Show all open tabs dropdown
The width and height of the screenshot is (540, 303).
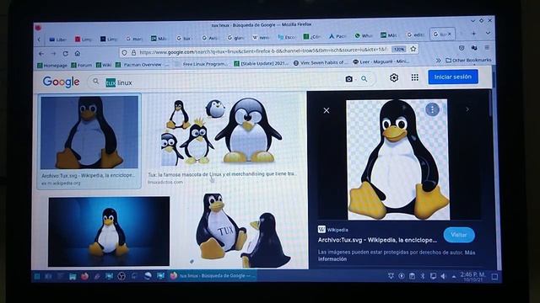point(488,34)
